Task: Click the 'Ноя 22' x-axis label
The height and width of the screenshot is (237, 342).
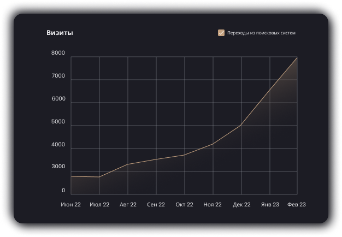Action: 213,205
